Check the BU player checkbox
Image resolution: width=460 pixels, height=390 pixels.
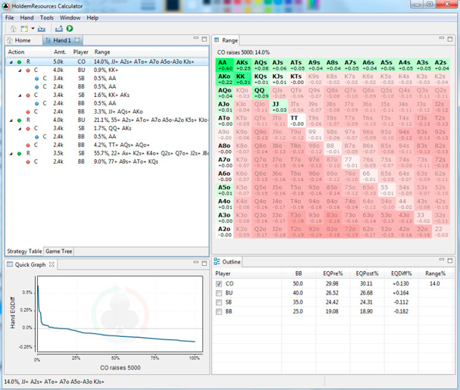point(218,293)
